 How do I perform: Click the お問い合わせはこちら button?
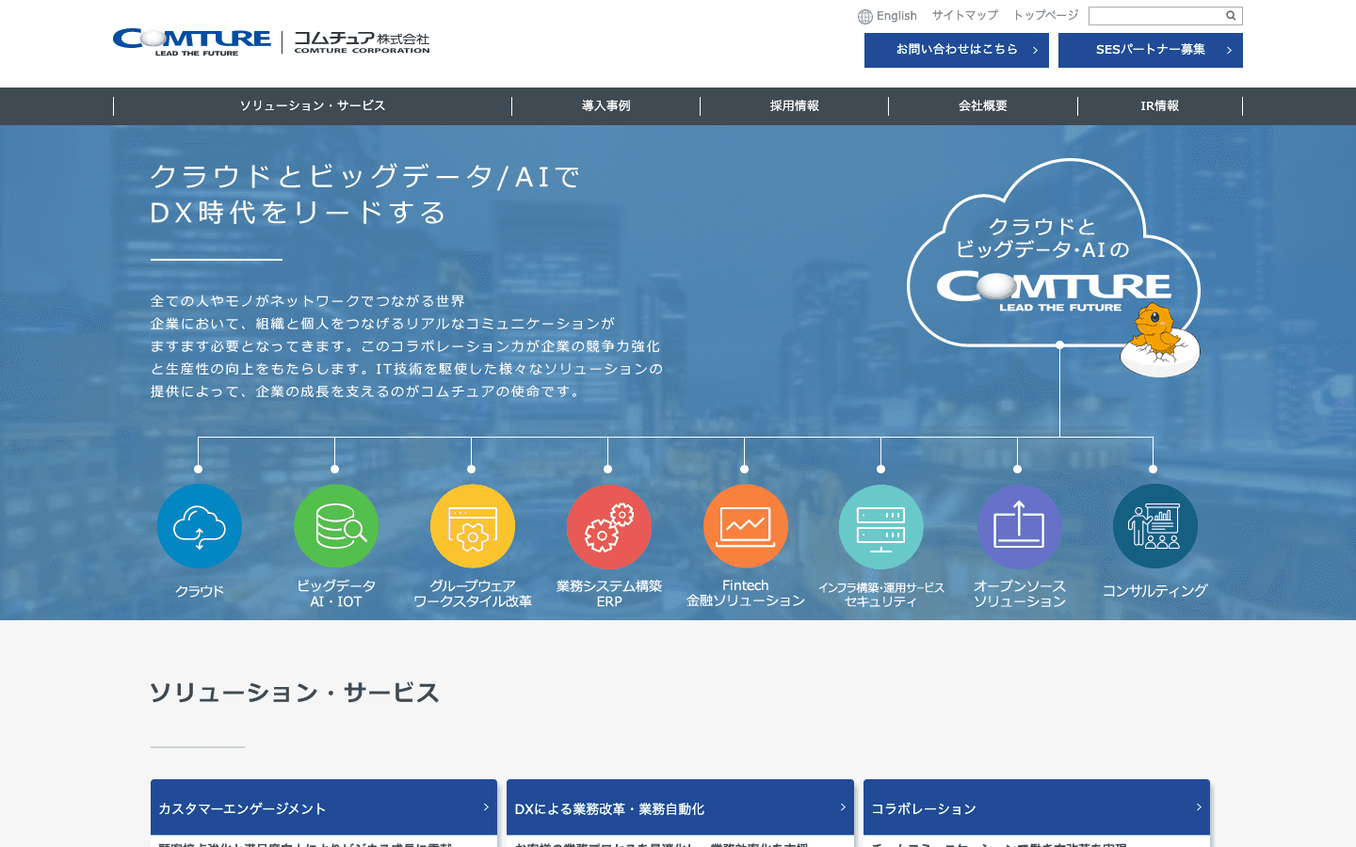tap(957, 50)
